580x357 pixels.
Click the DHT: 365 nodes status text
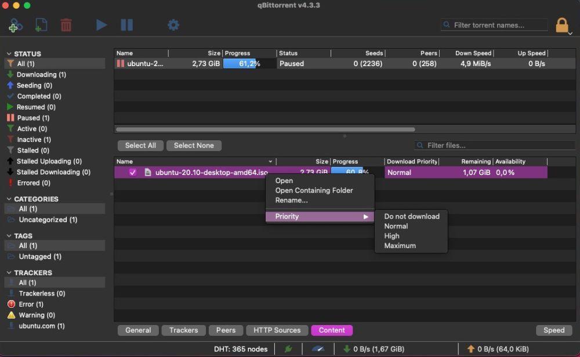coord(241,349)
